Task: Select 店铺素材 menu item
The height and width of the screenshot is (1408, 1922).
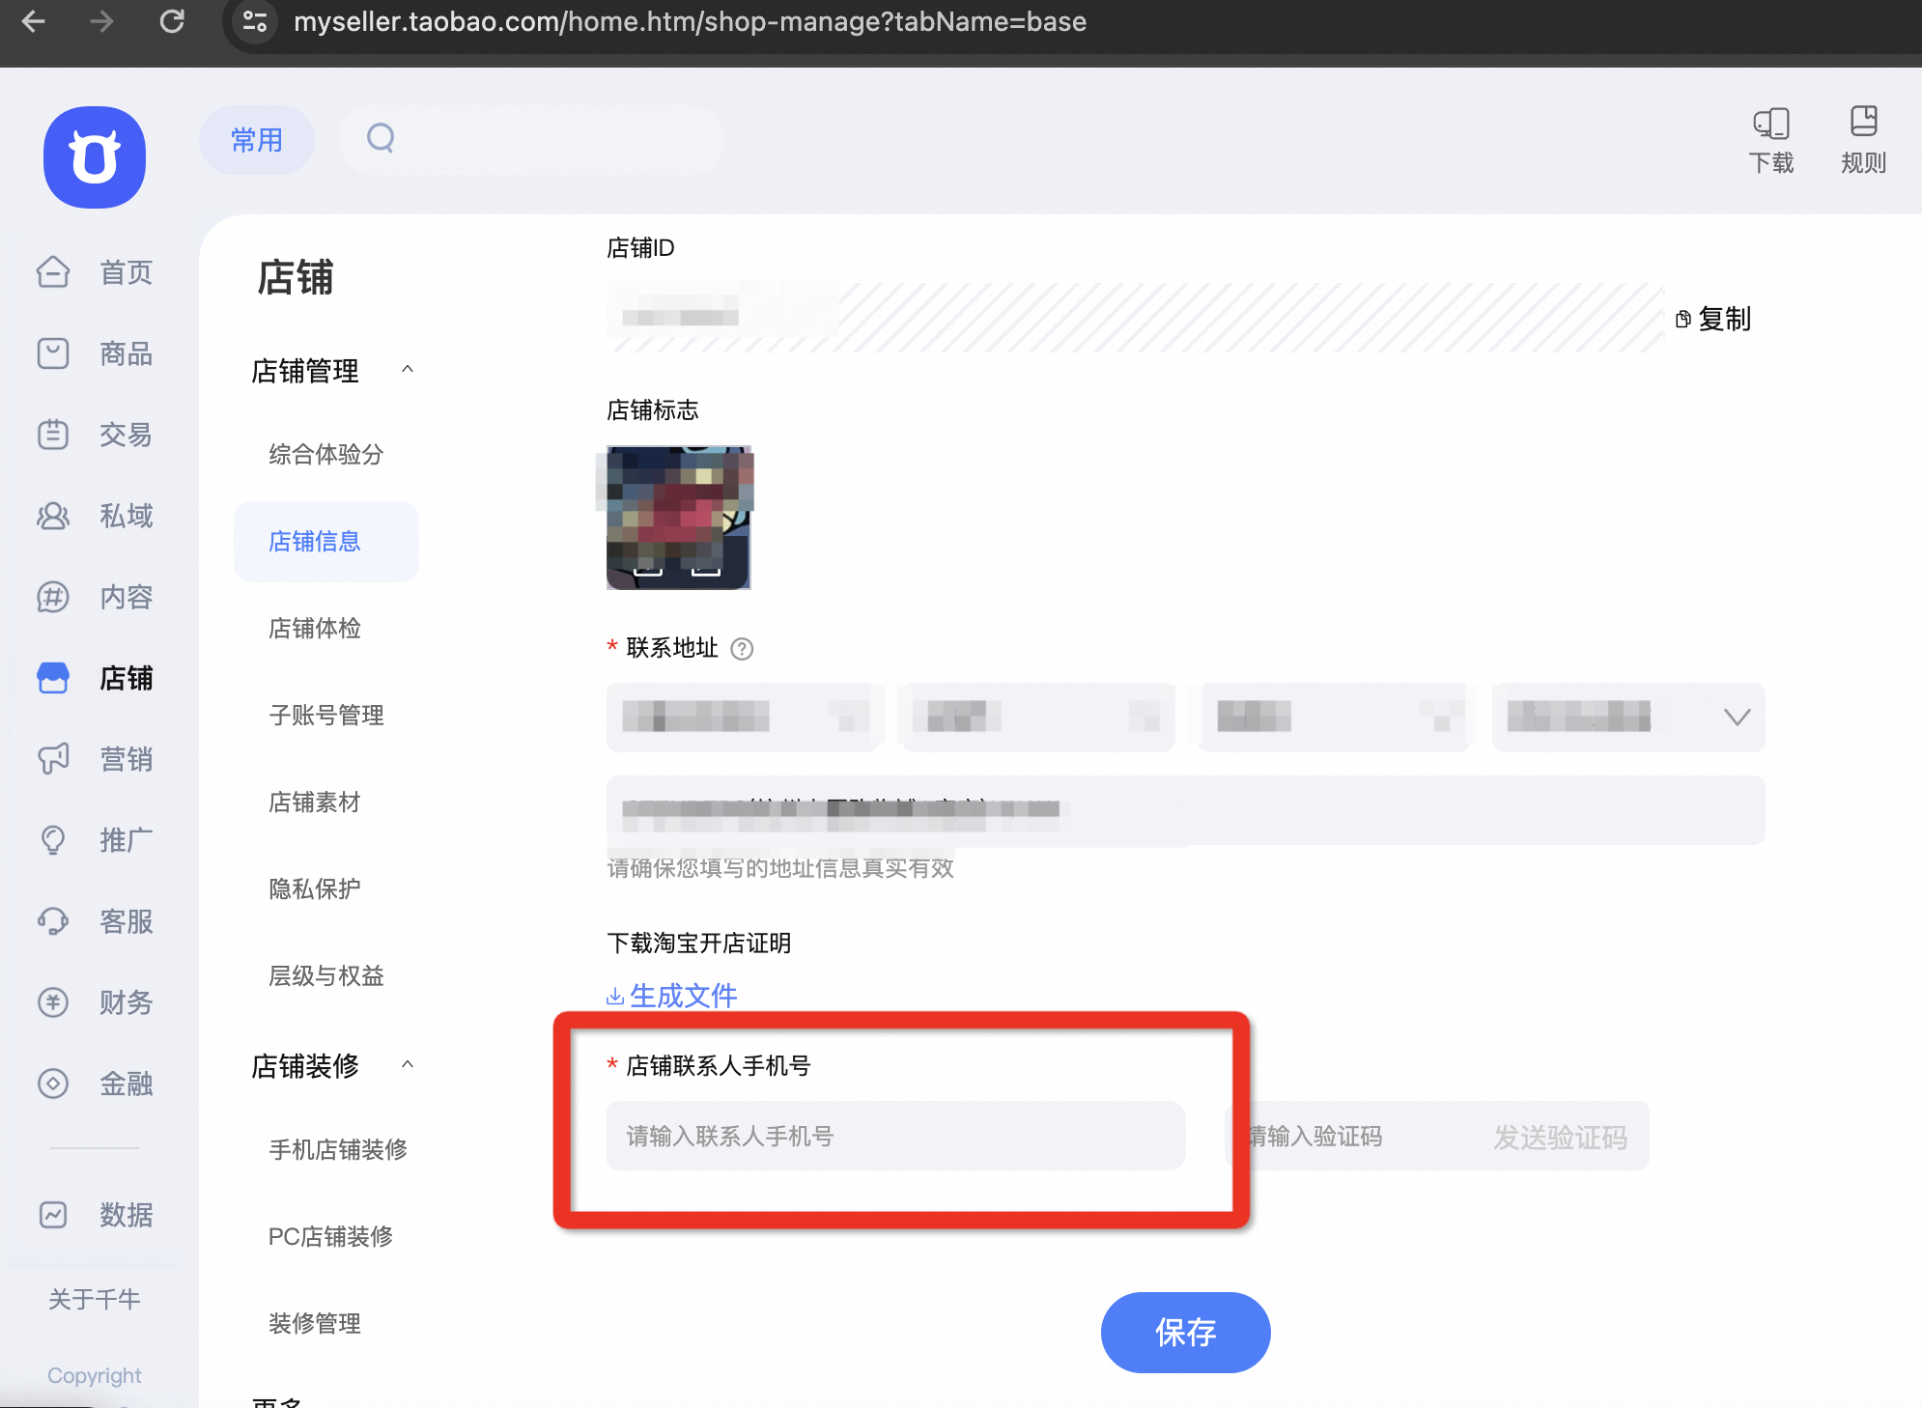Action: pos(315,802)
